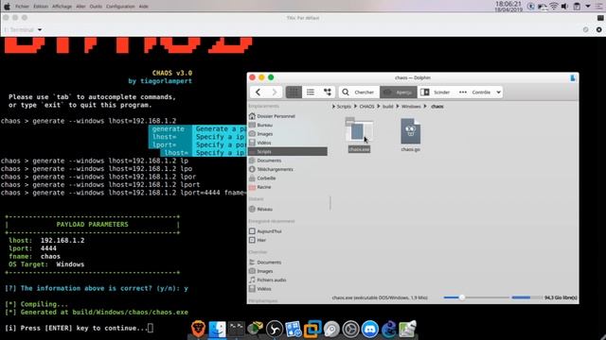The height and width of the screenshot is (340, 606).
Task: Open the Configuration menu
Action: [x=120, y=7]
